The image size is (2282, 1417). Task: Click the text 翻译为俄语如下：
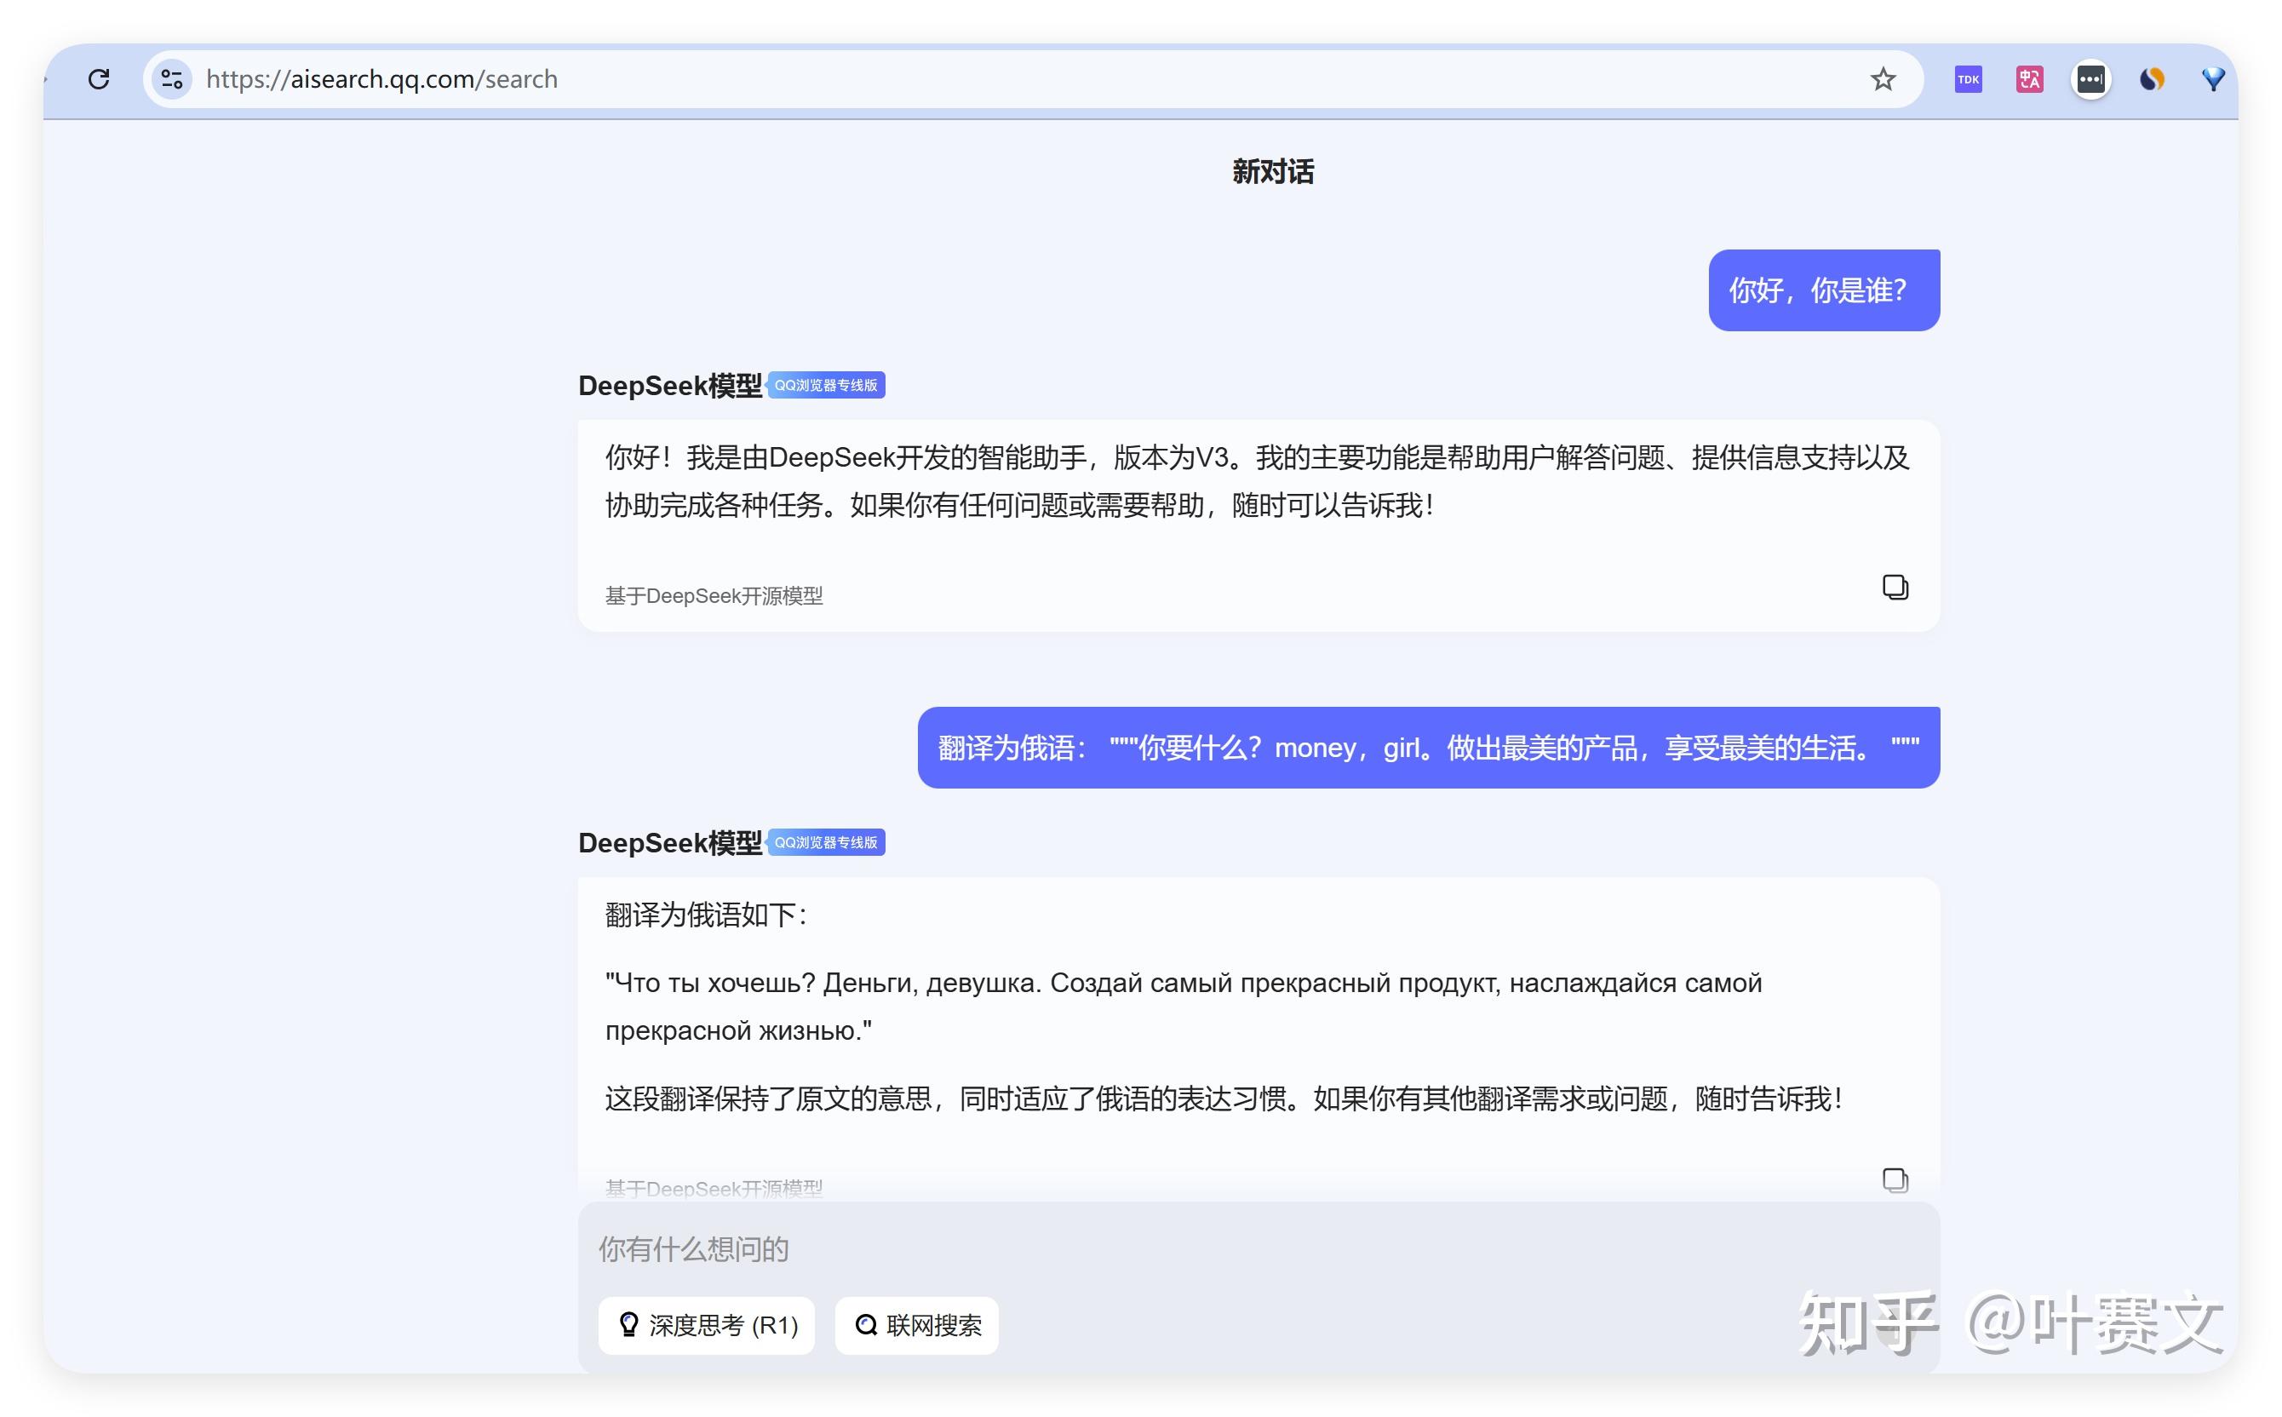coord(707,915)
